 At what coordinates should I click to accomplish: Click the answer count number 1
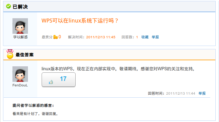137,37
